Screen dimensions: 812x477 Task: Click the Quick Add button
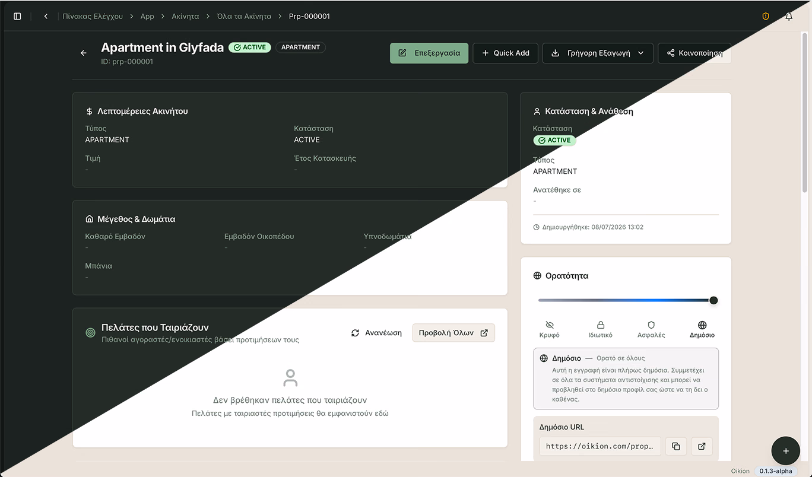click(505, 53)
